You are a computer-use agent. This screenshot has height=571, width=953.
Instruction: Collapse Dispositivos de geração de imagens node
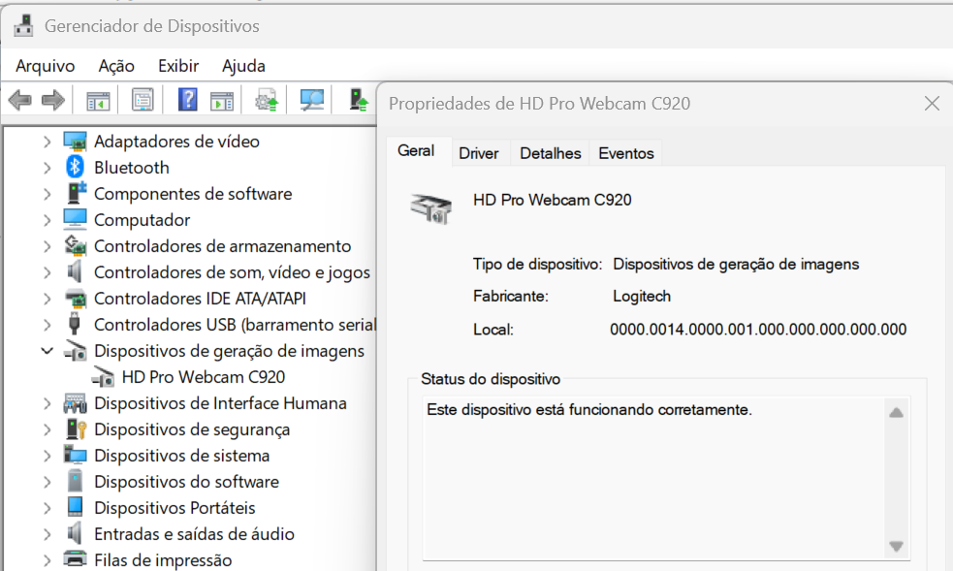(x=47, y=351)
